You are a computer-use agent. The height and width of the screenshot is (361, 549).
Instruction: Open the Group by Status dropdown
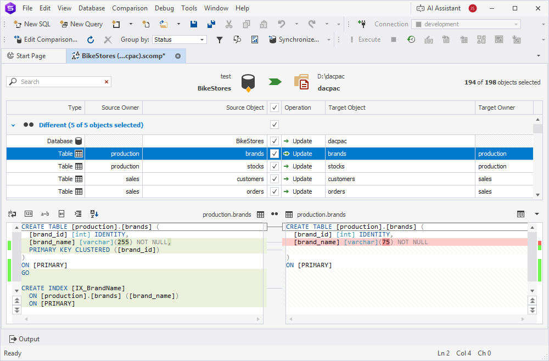click(179, 40)
